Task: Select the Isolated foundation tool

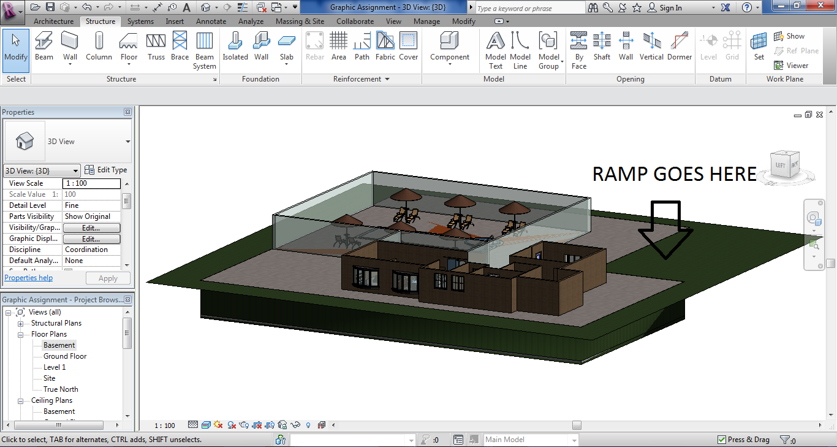Action: tap(235, 47)
